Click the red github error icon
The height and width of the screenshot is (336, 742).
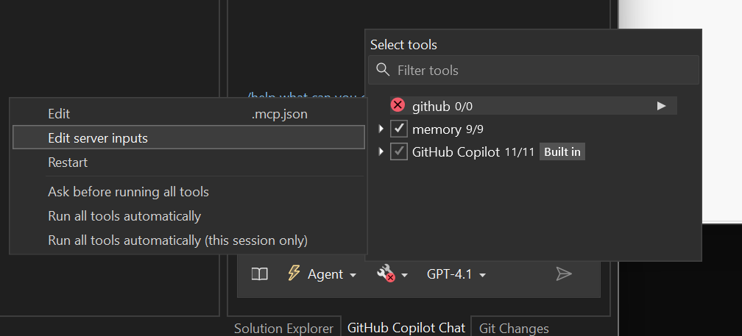pyautogui.click(x=398, y=105)
